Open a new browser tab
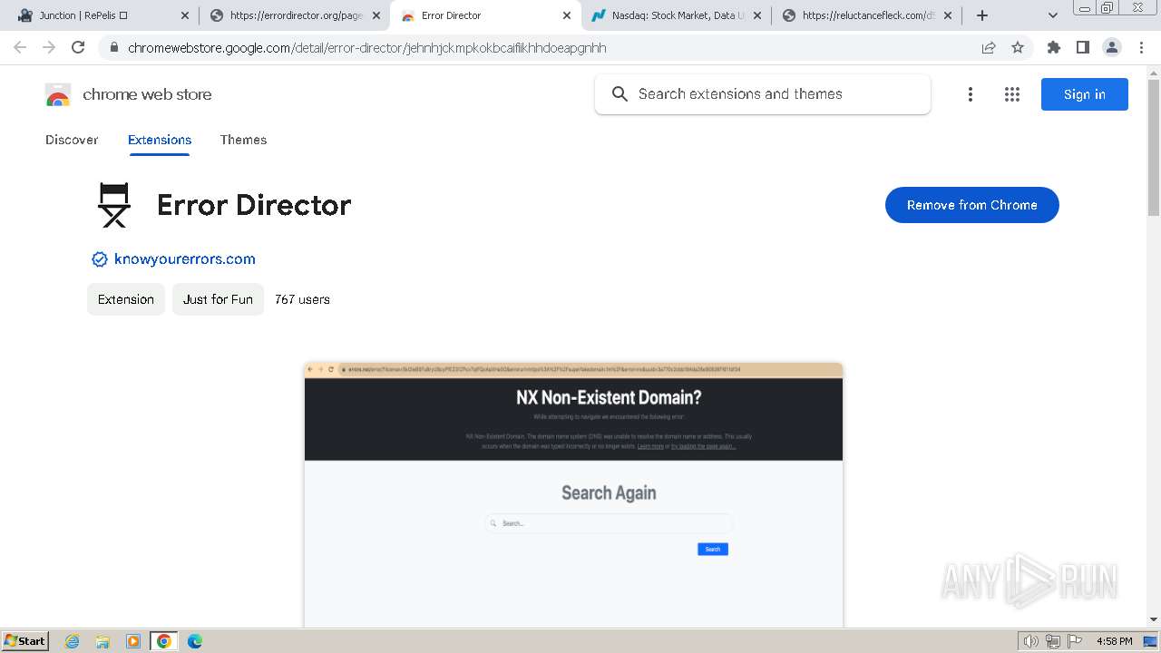This screenshot has height=653, width=1161. click(x=981, y=15)
